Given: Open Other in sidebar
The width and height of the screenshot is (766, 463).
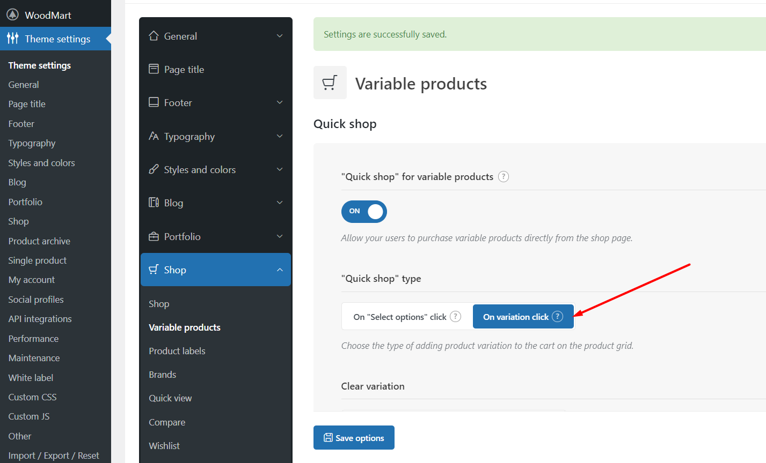Looking at the screenshot, I should (20, 436).
